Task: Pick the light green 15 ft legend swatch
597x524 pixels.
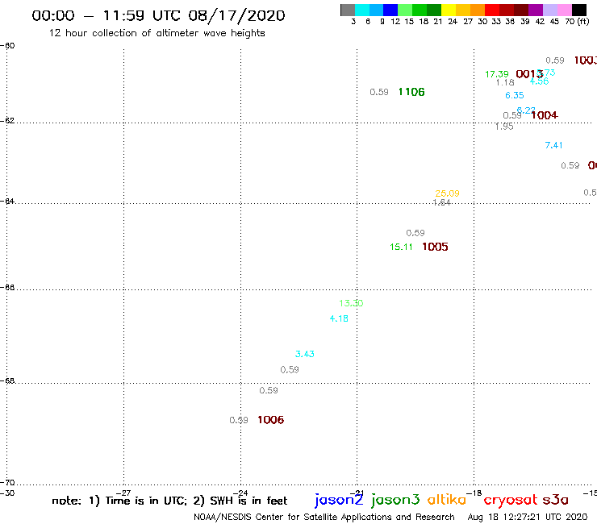Action: 405,10
